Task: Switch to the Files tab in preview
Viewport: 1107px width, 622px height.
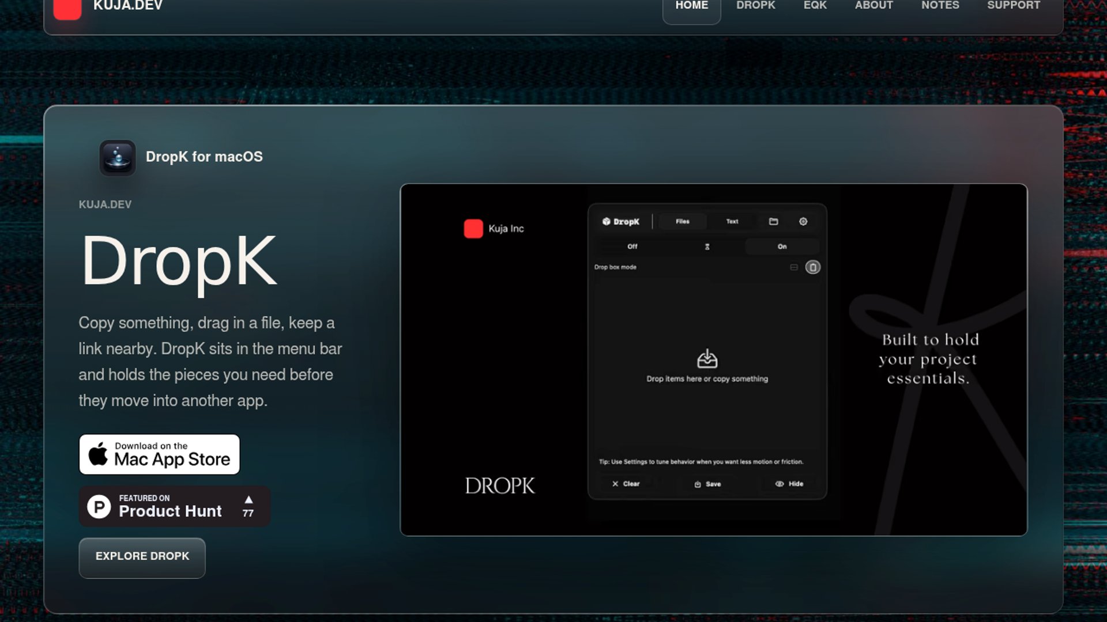Action: 683,222
